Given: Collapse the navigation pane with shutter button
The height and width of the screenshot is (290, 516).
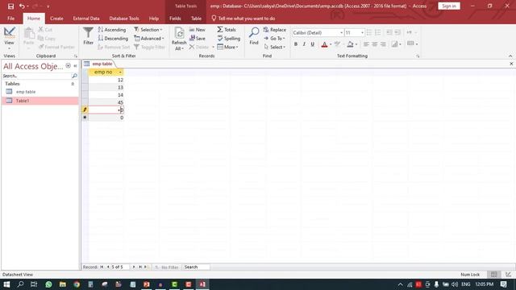Looking at the screenshot, I should point(75,66).
